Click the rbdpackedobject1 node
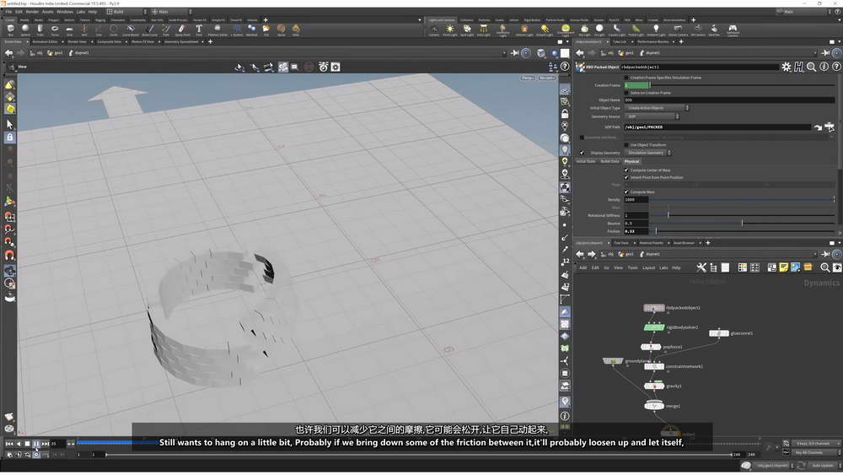Image resolution: width=843 pixels, height=475 pixels. (654, 309)
